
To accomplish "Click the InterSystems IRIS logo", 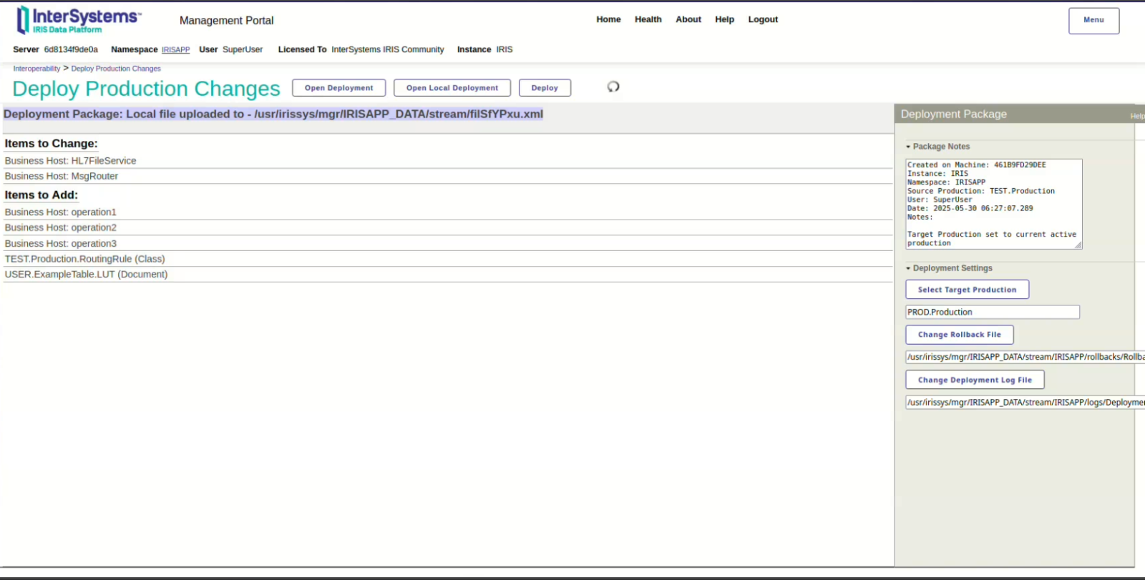I will point(78,20).
